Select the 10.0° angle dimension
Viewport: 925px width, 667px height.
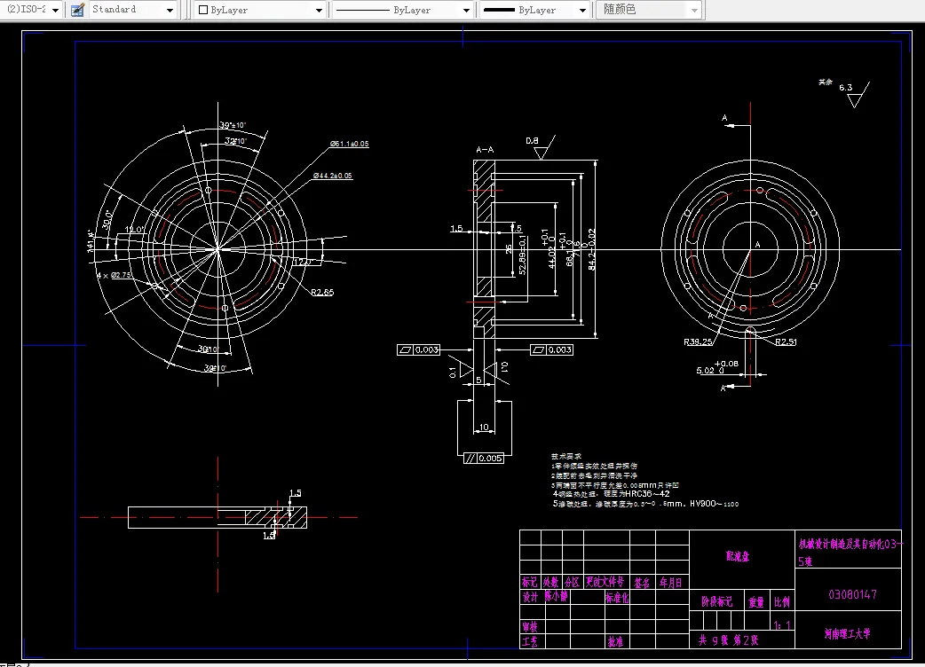[135, 229]
